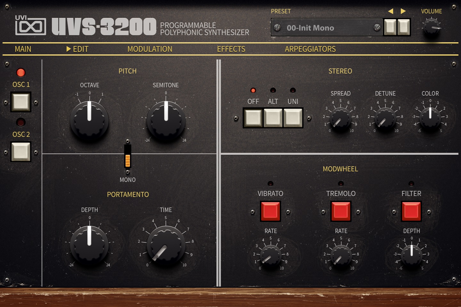The width and height of the screenshot is (461, 307).
Task: Click the PITCH section heading
Action: (x=127, y=71)
